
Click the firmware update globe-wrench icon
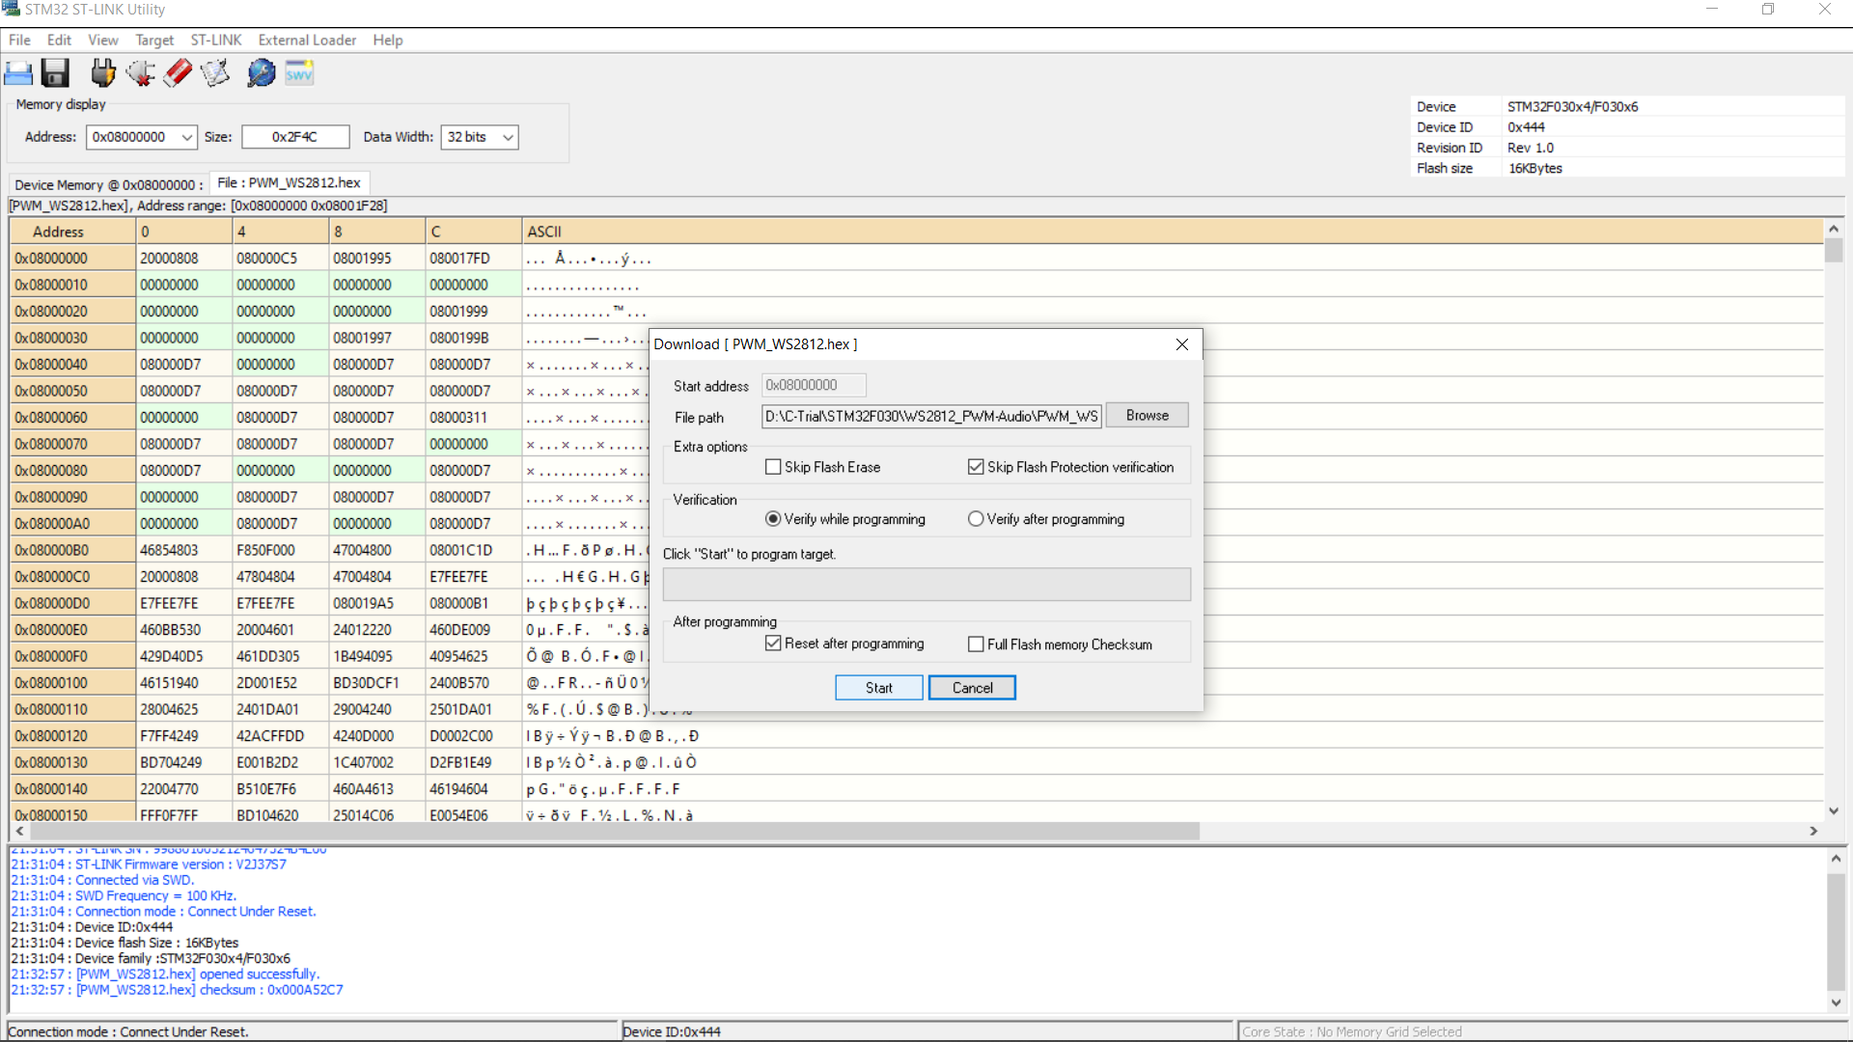point(261,73)
